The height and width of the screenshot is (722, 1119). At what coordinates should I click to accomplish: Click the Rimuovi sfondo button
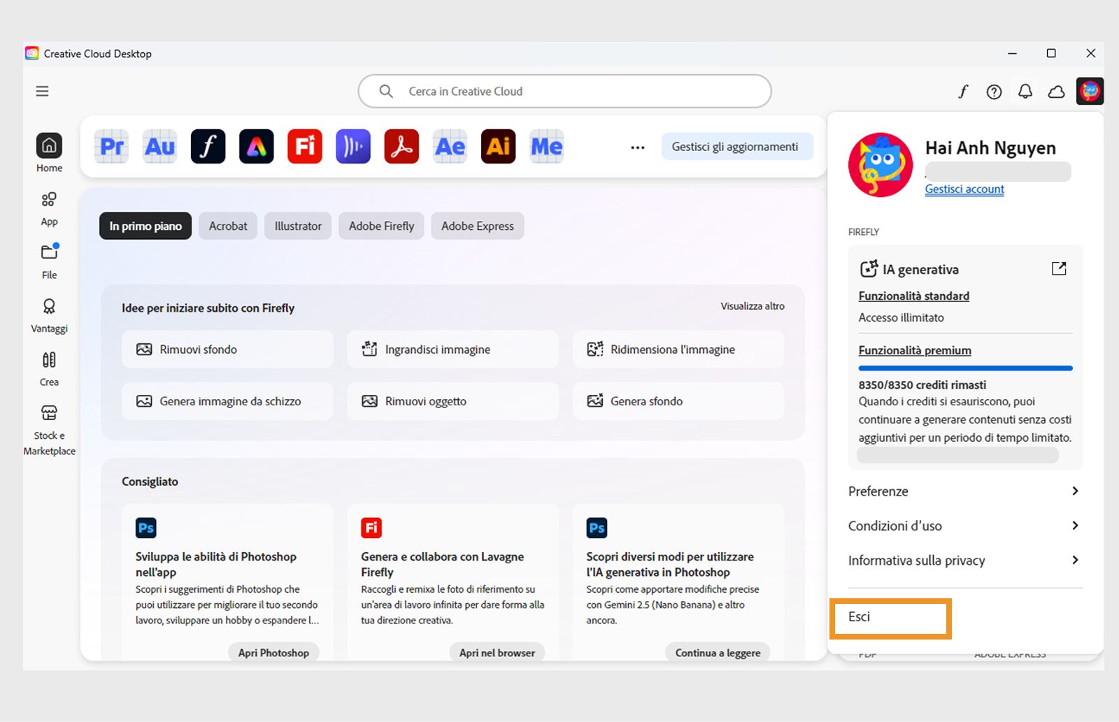point(227,349)
